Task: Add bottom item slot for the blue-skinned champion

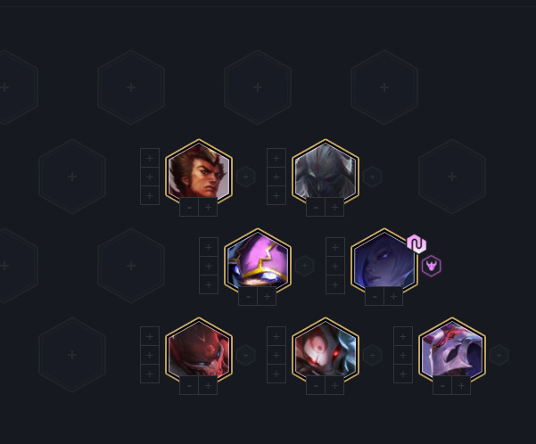Action: click(x=335, y=284)
